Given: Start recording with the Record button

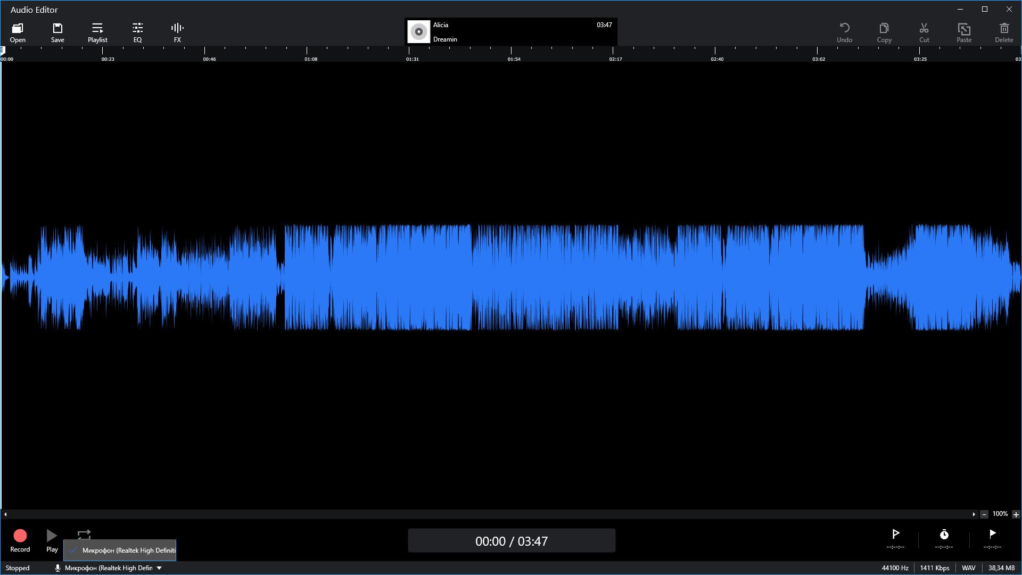Looking at the screenshot, I should tap(20, 539).
